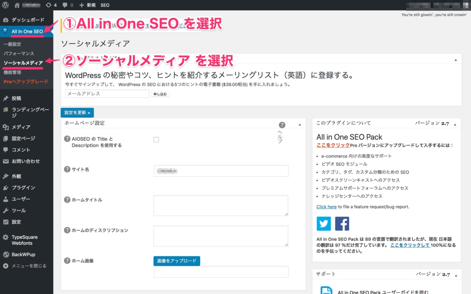Click the collapse menu arrow icon

(x=6, y=266)
